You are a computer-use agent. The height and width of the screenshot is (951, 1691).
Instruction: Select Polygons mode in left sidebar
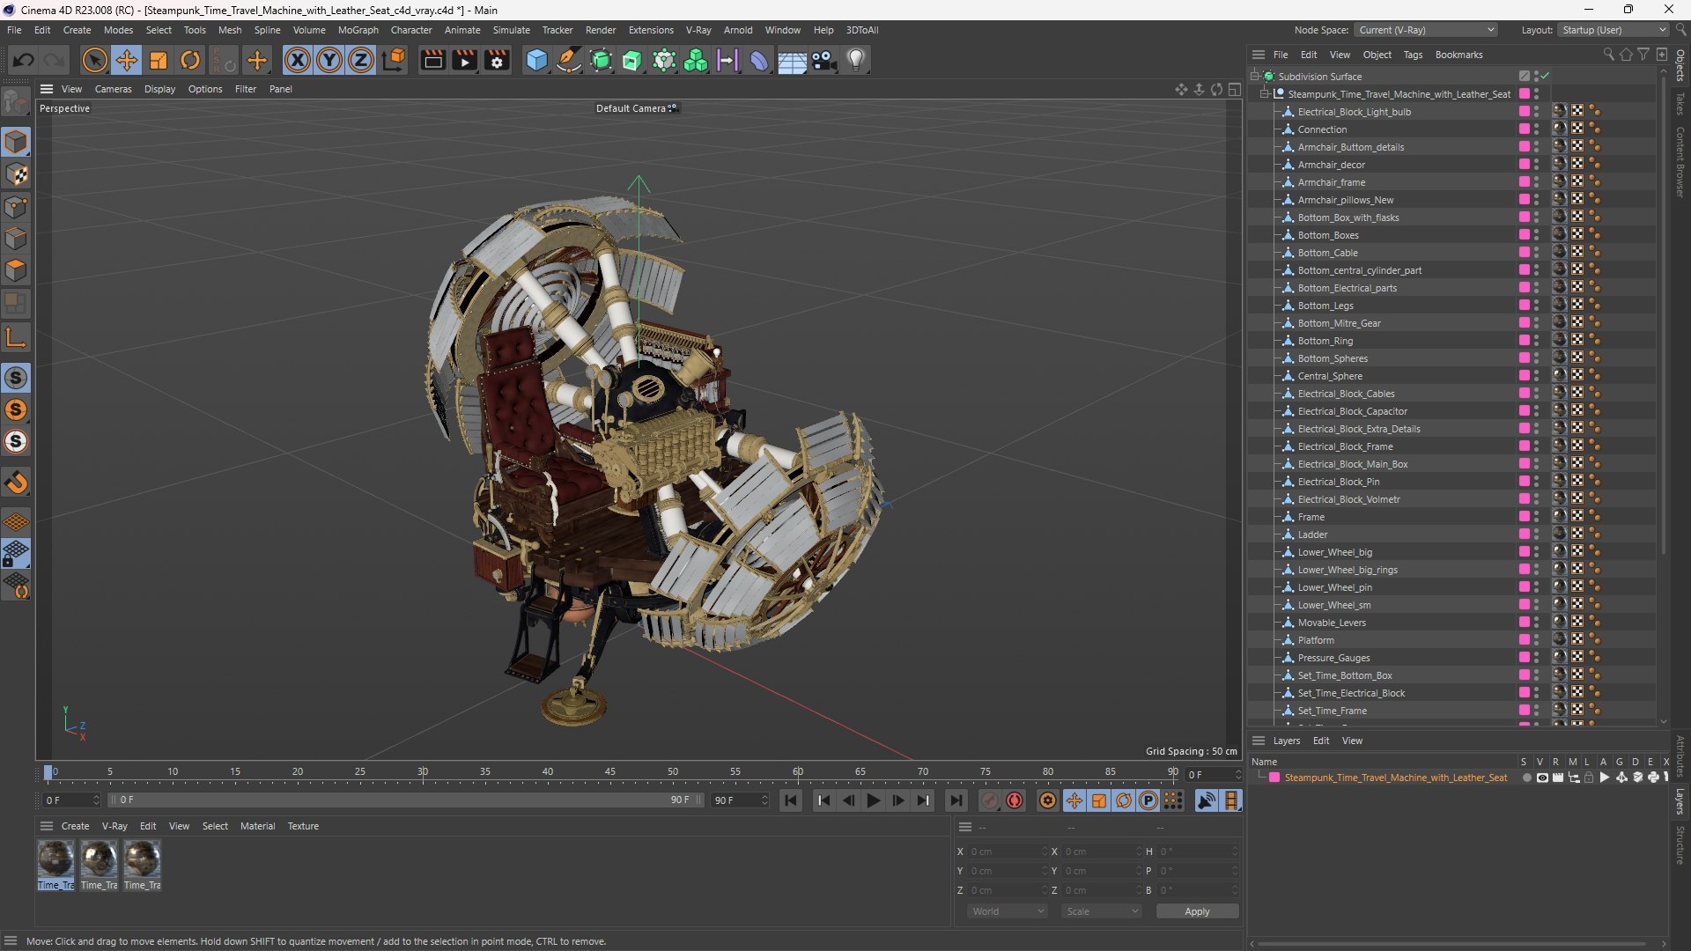click(x=16, y=270)
